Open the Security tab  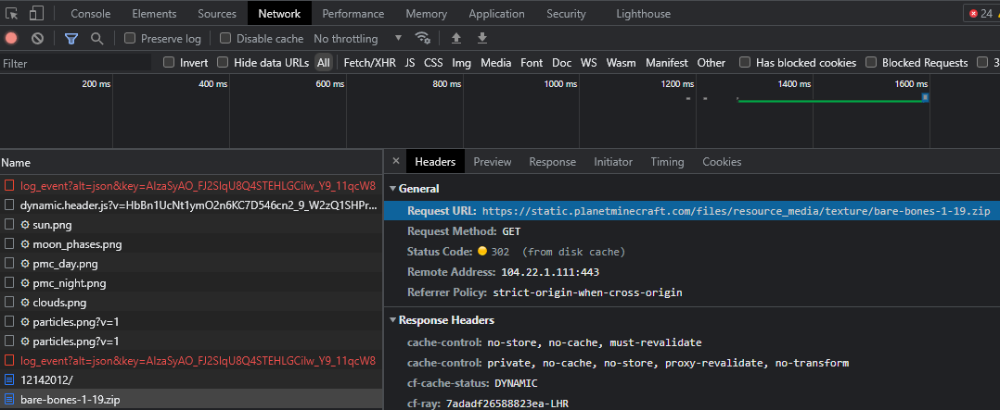pos(566,13)
